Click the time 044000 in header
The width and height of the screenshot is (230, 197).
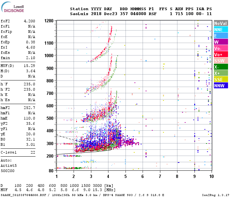tap(138, 14)
